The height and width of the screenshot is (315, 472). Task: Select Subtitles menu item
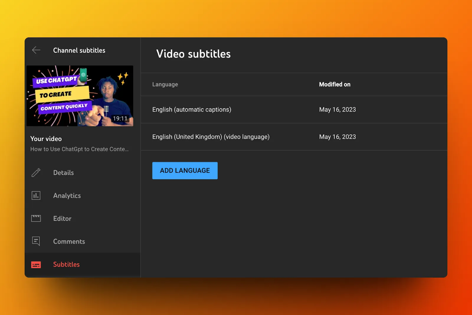click(x=66, y=265)
